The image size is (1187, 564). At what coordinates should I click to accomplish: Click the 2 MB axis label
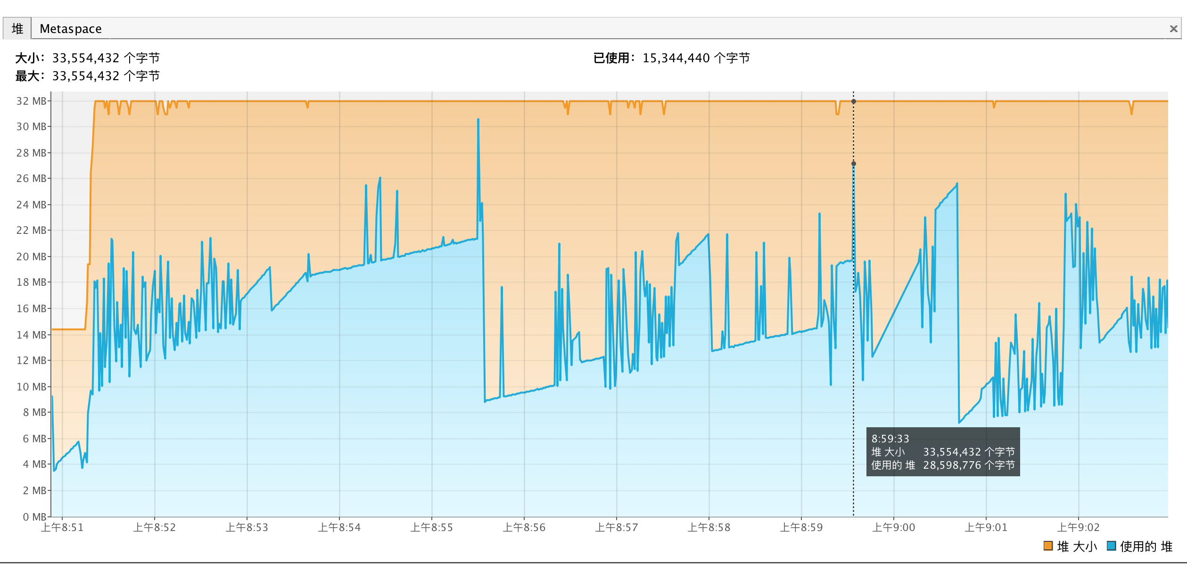pyautogui.click(x=35, y=490)
